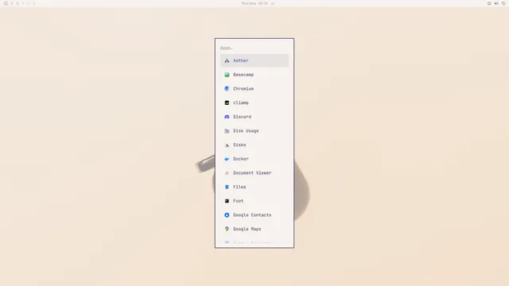Launch the Chromium browser icon
This screenshot has height=286, width=509.
[x=227, y=88]
